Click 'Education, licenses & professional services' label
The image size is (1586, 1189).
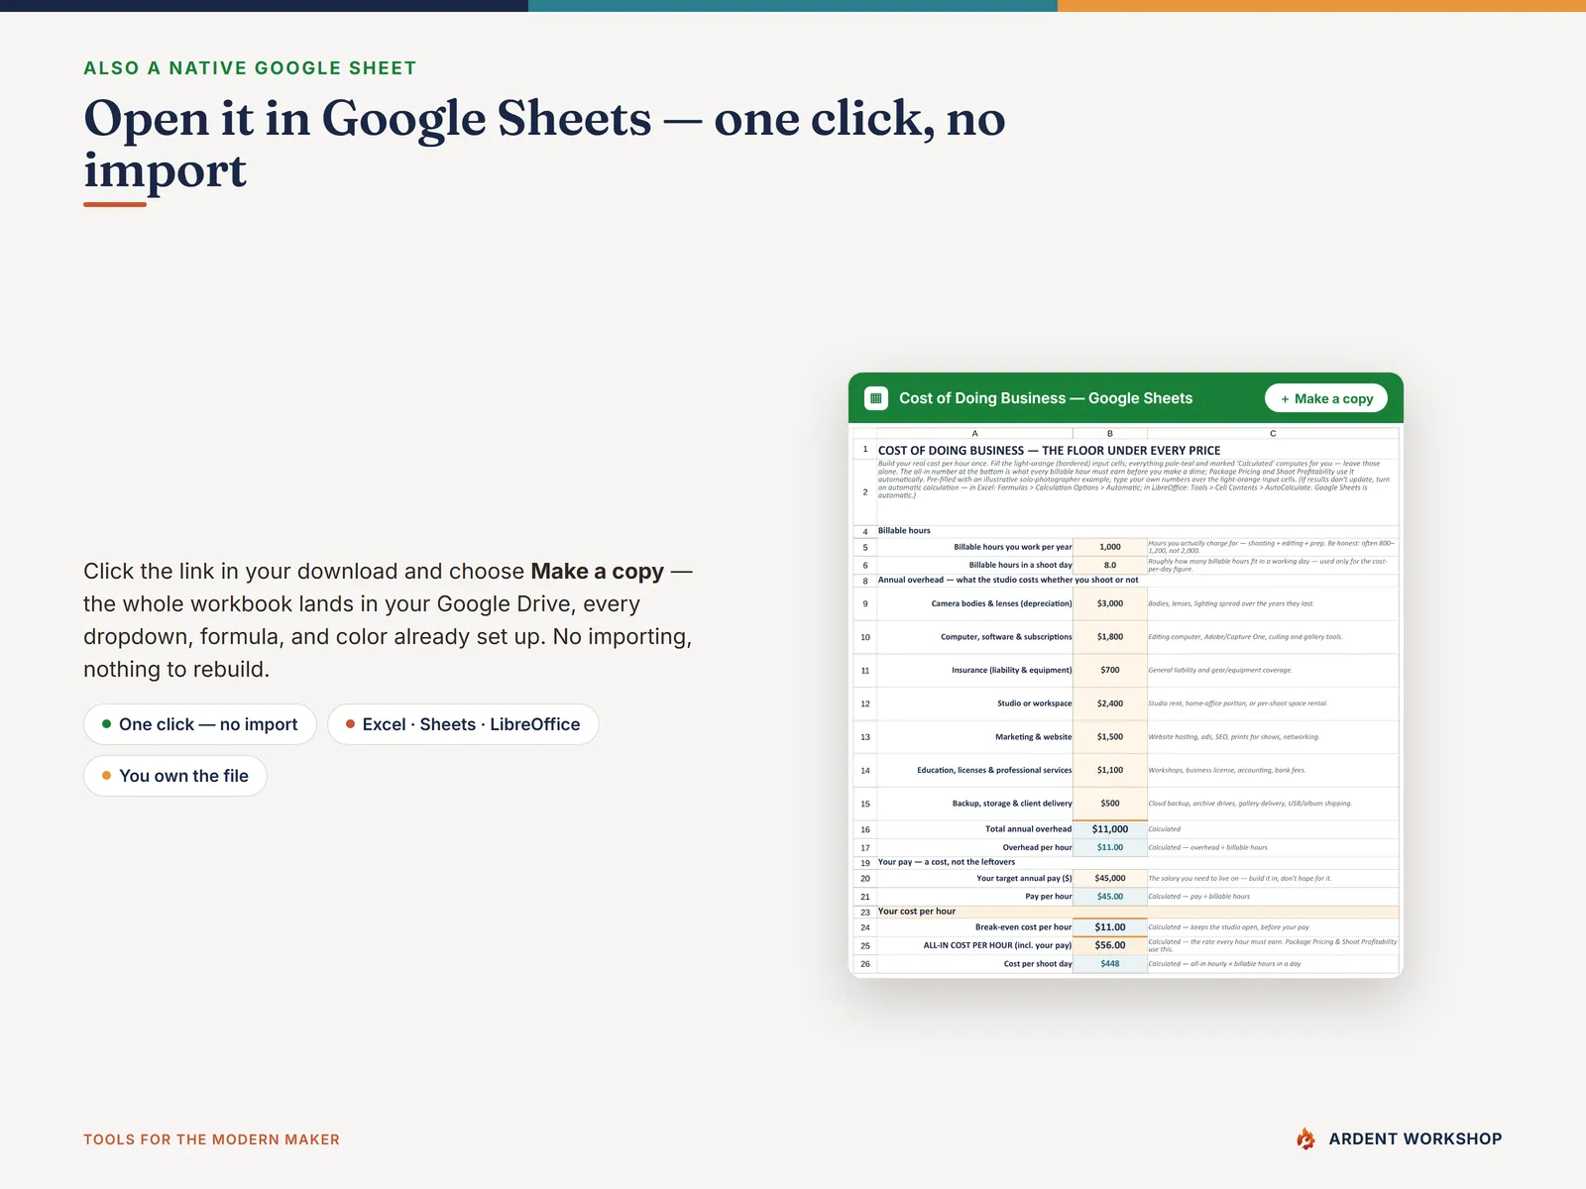click(994, 770)
